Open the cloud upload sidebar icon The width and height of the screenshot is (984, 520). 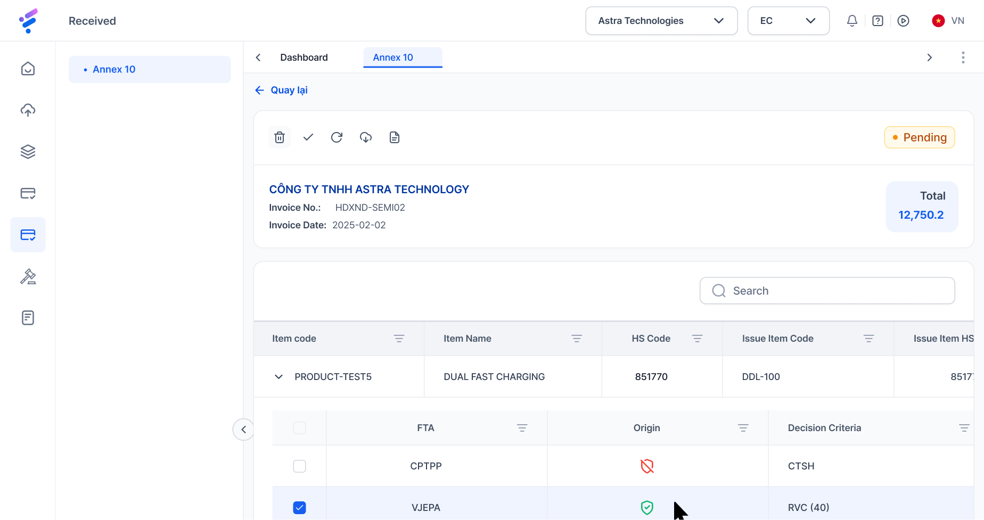coord(28,110)
